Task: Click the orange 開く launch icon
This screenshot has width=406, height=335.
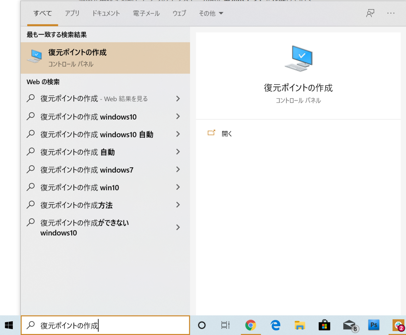Action: [x=211, y=133]
